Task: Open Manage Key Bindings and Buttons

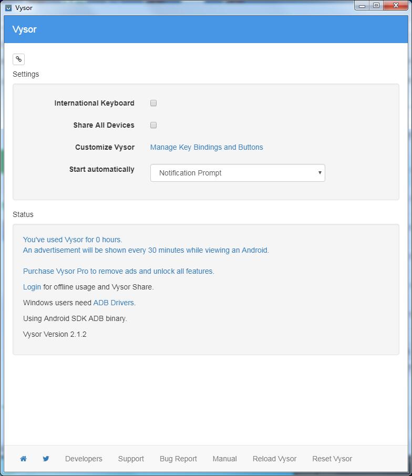Action: (x=207, y=147)
